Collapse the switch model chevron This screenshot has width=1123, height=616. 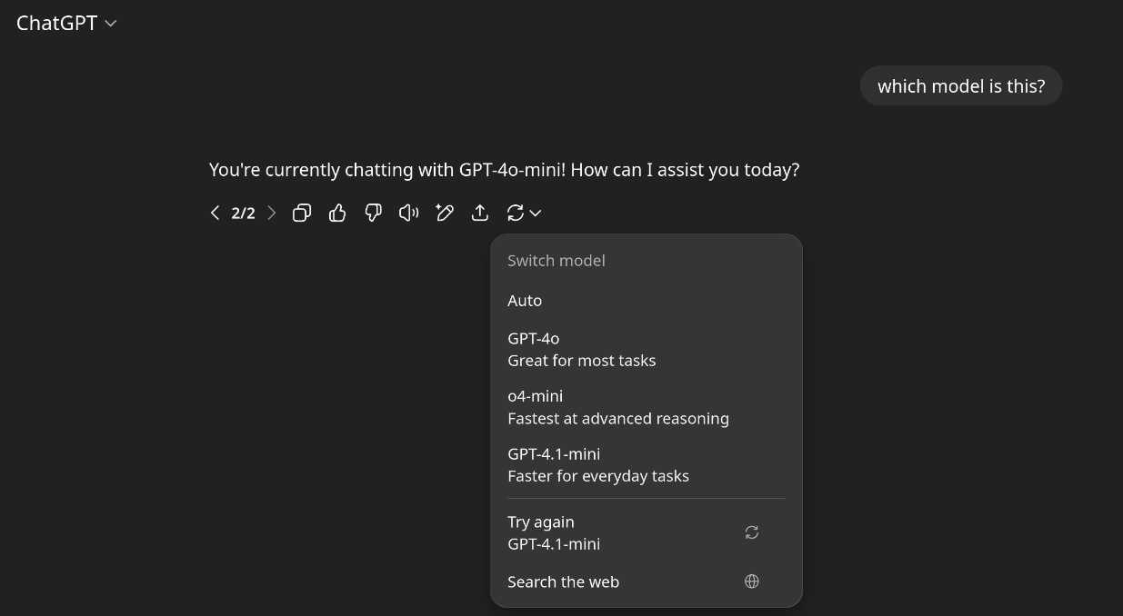point(536,213)
